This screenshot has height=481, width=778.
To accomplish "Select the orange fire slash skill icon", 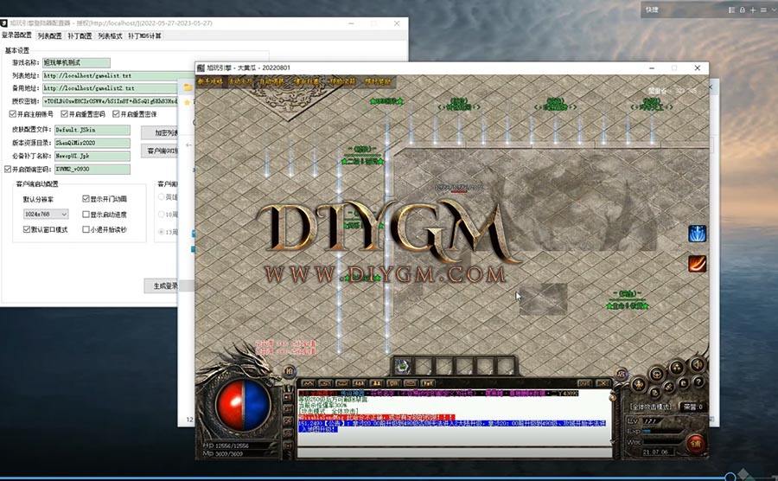I will (x=697, y=264).
